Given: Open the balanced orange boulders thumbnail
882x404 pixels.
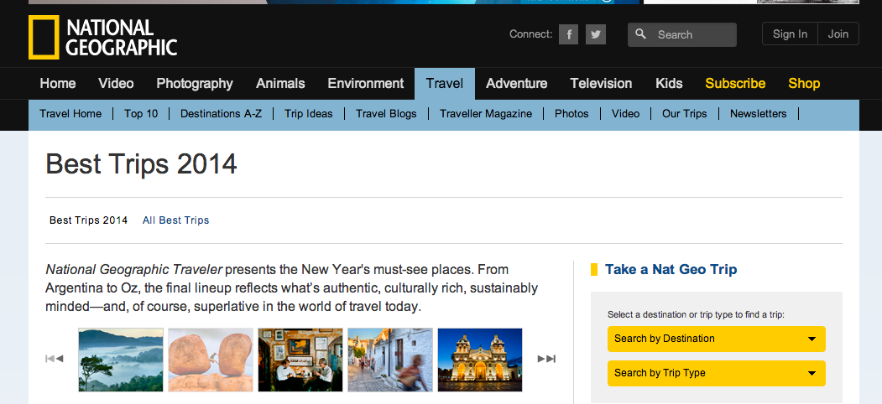Looking at the screenshot, I should pos(211,360).
